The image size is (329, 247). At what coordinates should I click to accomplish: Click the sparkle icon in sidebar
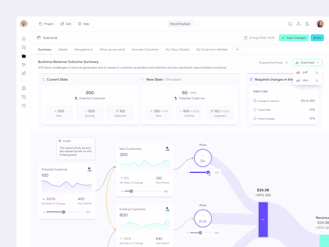pos(24,65)
